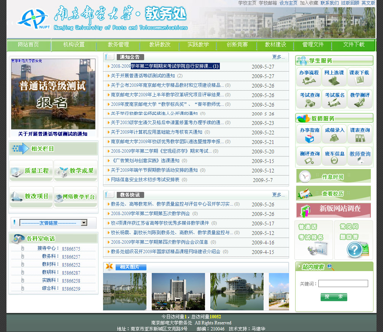Click 更多 in the 教务快讯 section
The image size is (383, 332).
[x=278, y=195]
